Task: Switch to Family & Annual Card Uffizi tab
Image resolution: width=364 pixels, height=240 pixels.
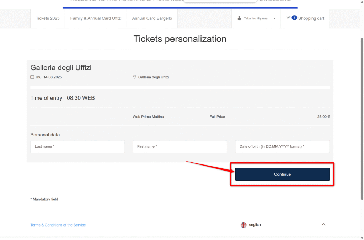Action: pos(96,18)
